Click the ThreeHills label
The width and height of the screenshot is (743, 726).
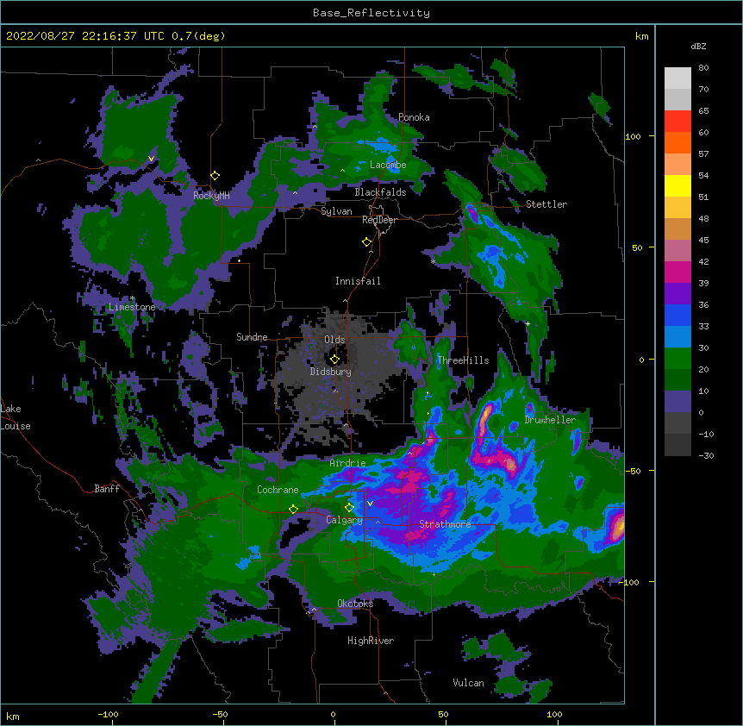[463, 360]
